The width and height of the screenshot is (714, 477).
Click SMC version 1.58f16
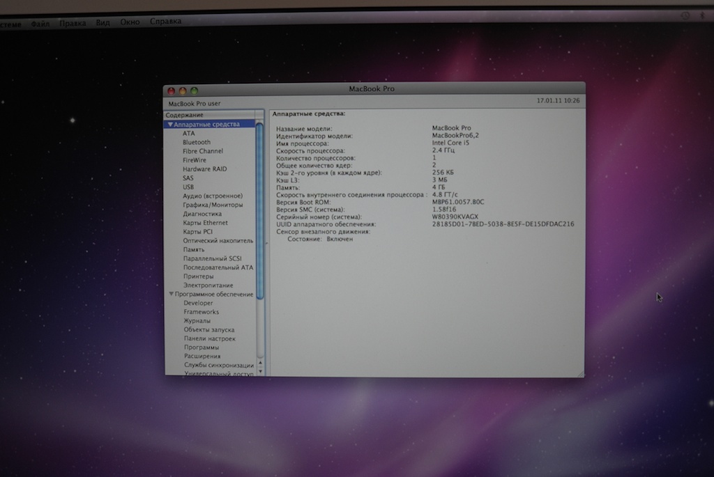pos(444,209)
